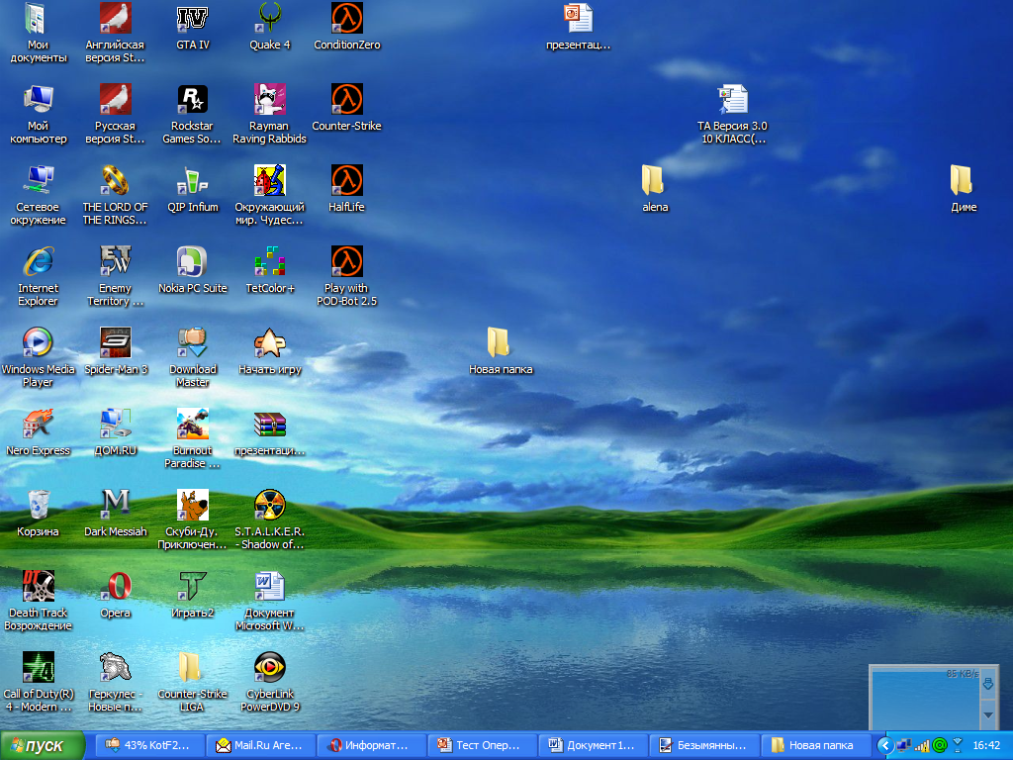Open ТА Версия 3.0 10 КЛАСС file

pyautogui.click(x=733, y=114)
